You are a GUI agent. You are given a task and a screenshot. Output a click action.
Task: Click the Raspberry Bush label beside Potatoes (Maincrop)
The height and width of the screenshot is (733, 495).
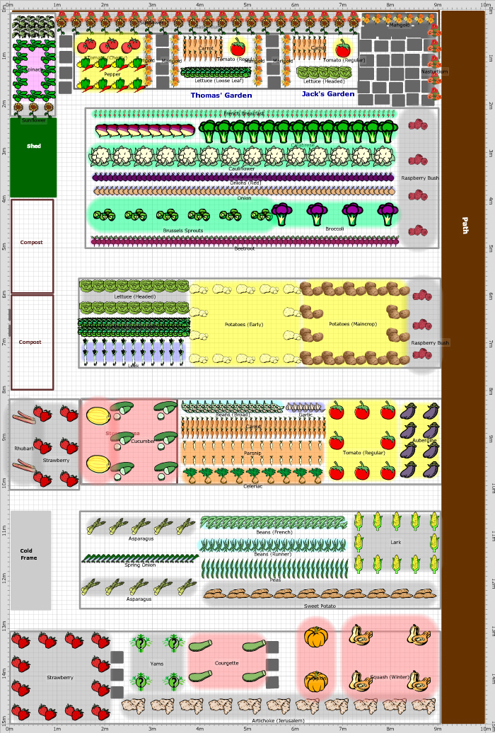coord(429,342)
